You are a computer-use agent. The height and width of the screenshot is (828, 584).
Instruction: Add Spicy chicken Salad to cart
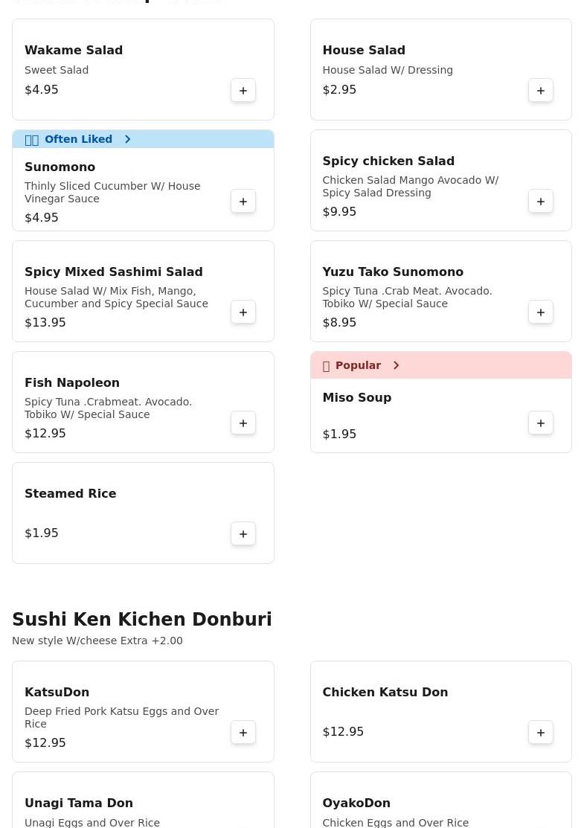click(541, 202)
